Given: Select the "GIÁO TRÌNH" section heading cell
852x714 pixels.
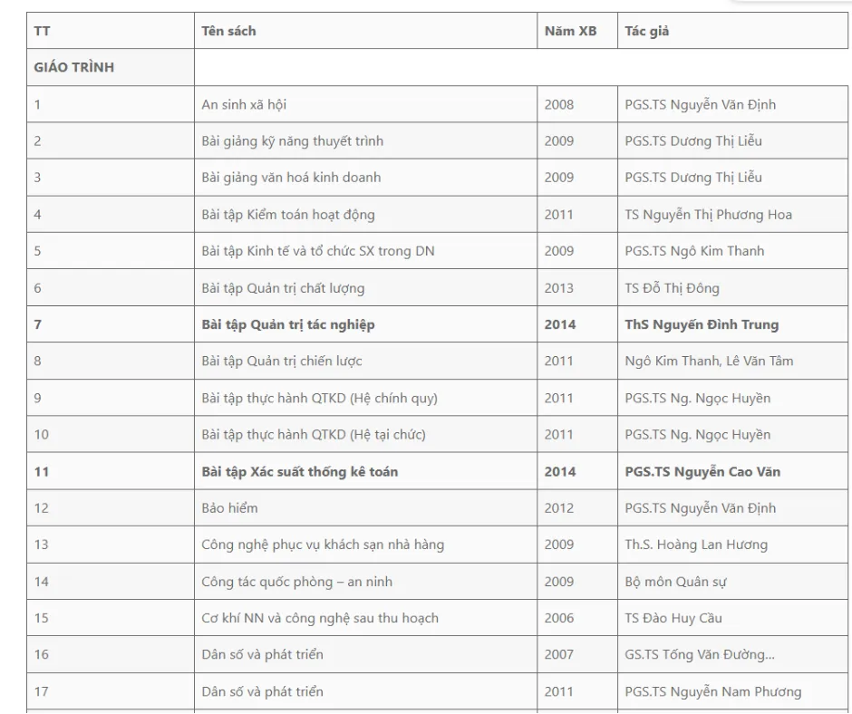Looking at the screenshot, I should click(x=74, y=67).
